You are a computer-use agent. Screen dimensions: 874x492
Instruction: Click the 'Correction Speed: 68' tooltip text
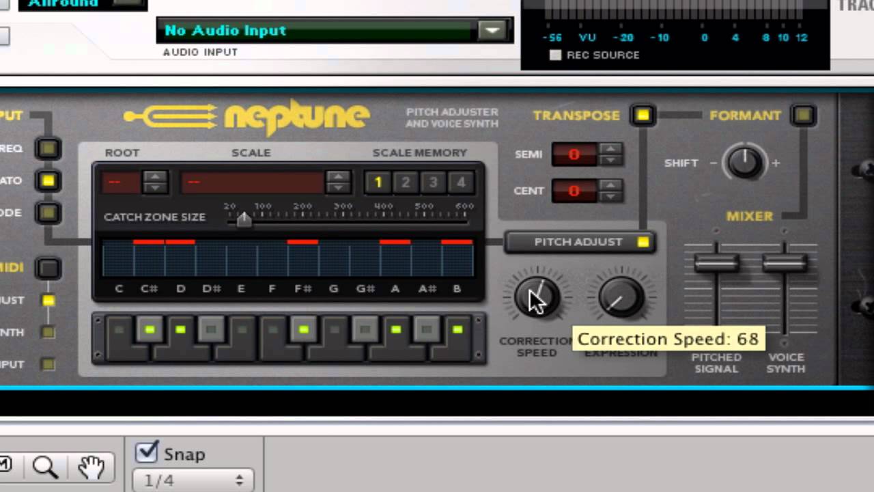(668, 339)
